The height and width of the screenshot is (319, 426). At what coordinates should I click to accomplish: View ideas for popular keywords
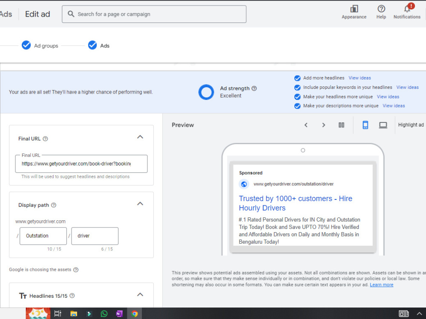(408, 87)
